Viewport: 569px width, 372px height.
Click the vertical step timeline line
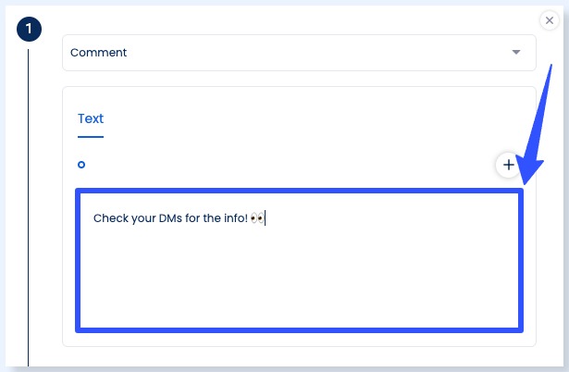[29, 204]
